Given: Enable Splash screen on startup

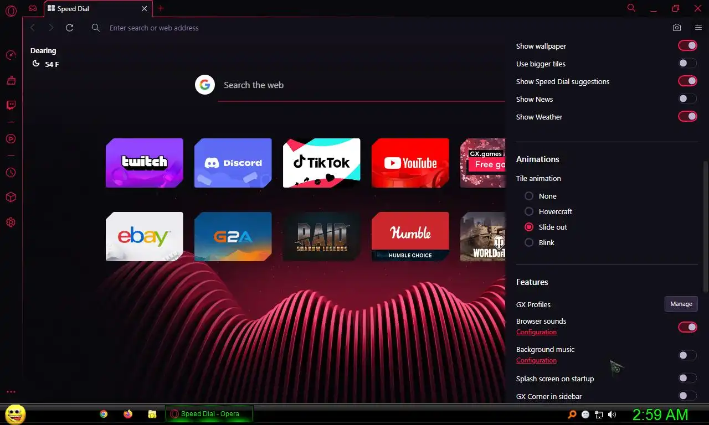Looking at the screenshot, I should click(687, 379).
